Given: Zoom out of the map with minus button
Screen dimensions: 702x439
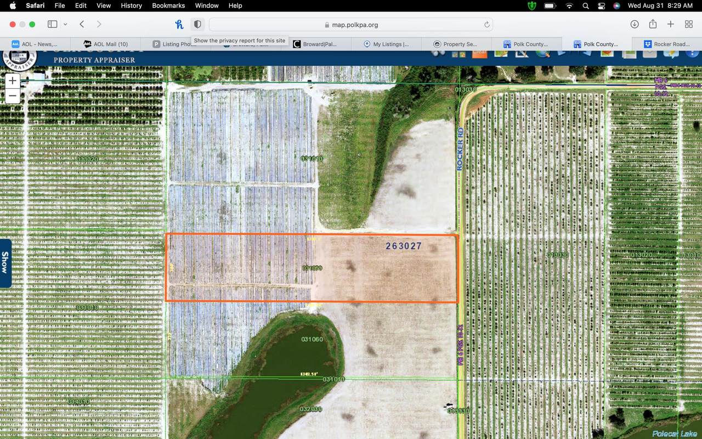Looking at the screenshot, I should coord(13,95).
